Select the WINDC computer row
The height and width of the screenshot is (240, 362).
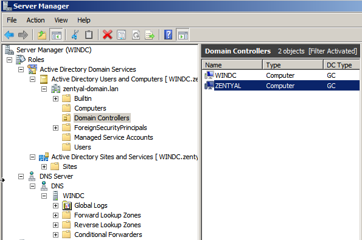pyautogui.click(x=282, y=75)
